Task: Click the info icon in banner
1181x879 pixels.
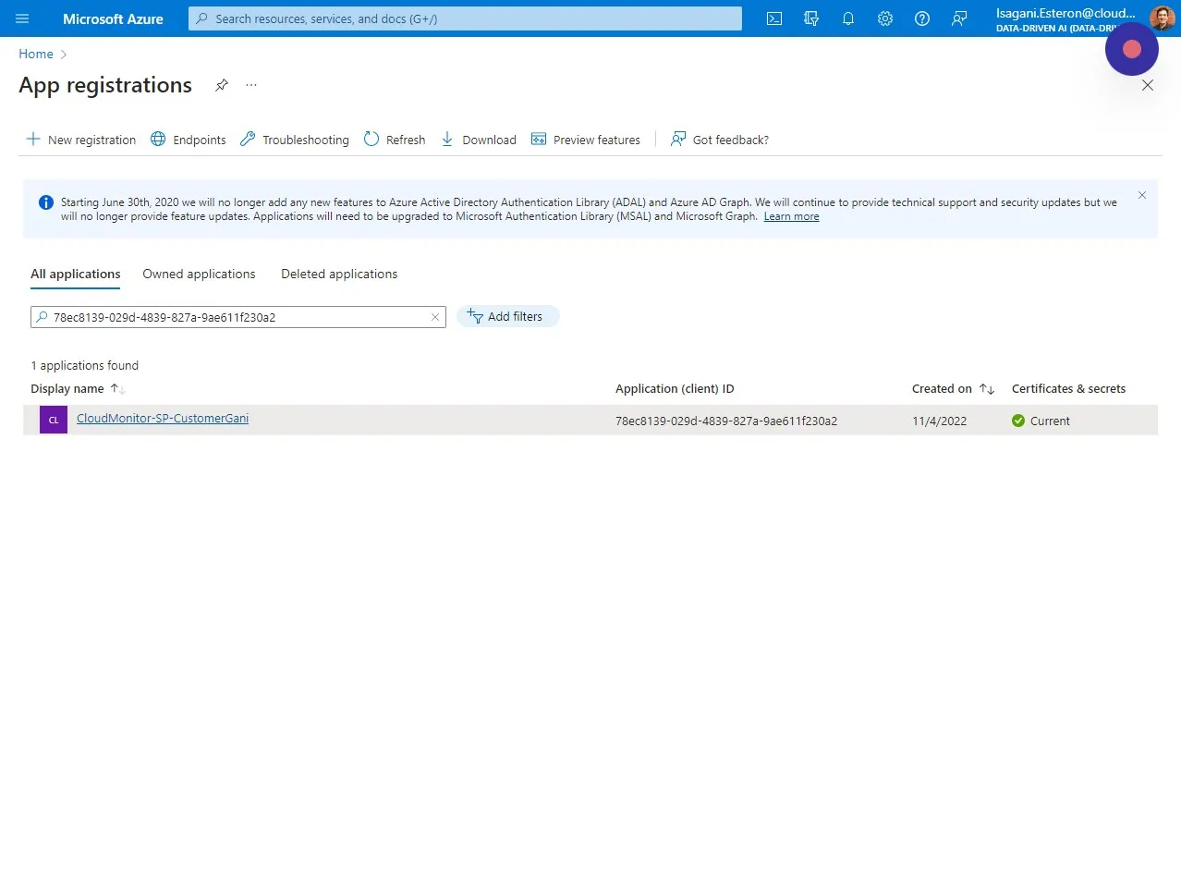Action: tap(46, 202)
